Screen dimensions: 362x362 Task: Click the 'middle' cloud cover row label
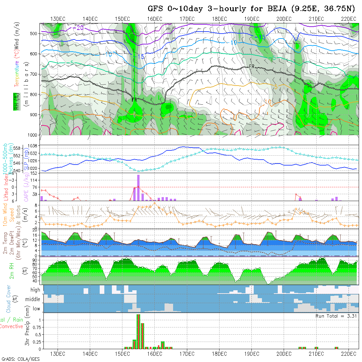33,299
